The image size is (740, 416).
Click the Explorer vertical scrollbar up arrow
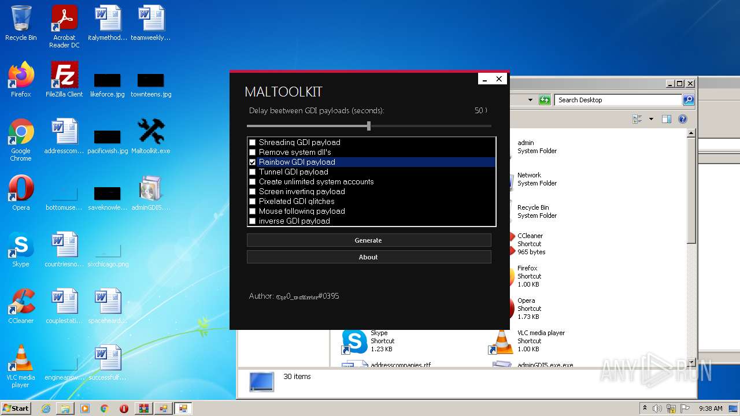click(691, 133)
